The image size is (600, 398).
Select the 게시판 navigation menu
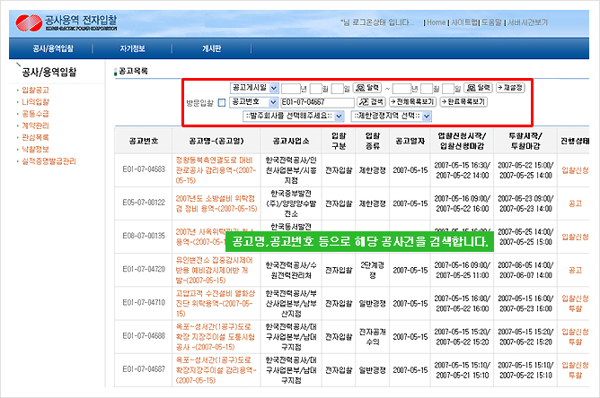tap(212, 48)
